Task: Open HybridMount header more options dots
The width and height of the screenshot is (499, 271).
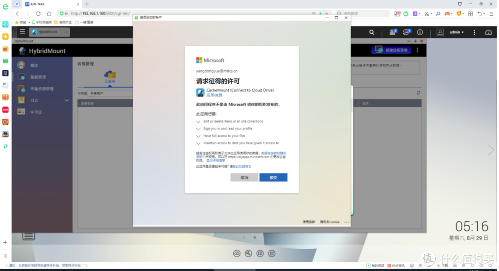Action: pyautogui.click(x=417, y=50)
